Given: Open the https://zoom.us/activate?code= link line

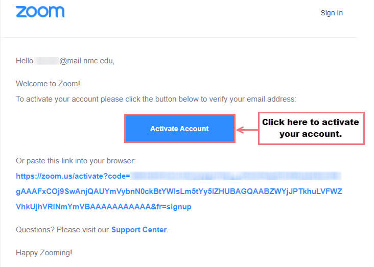Looking at the screenshot, I should 73,176.
